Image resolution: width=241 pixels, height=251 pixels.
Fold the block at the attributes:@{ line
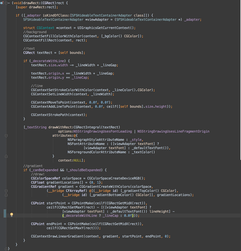[x=6, y=136]
